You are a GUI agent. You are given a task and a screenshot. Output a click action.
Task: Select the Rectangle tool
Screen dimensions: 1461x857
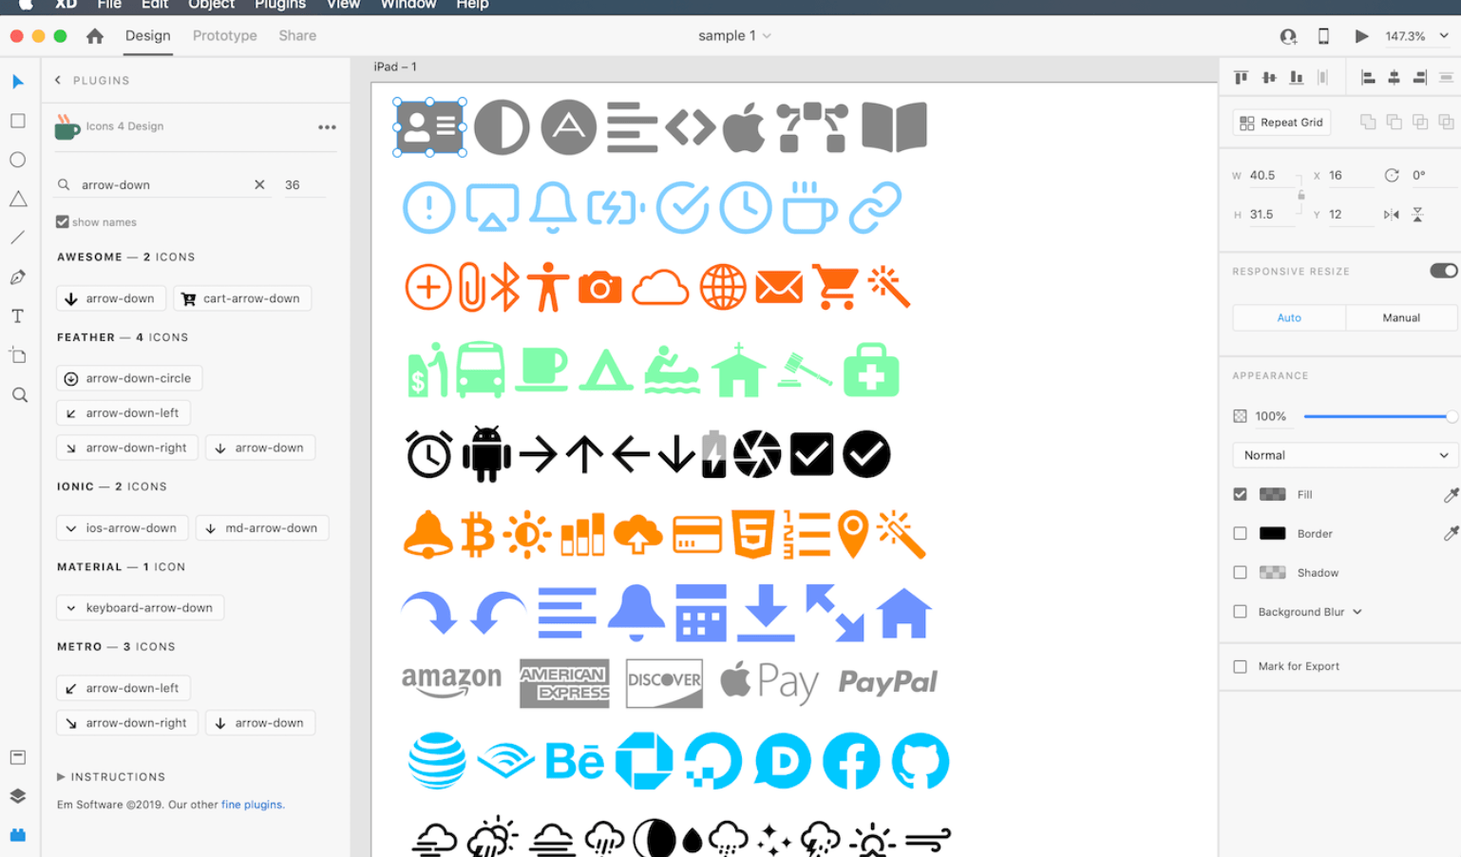[17, 121]
